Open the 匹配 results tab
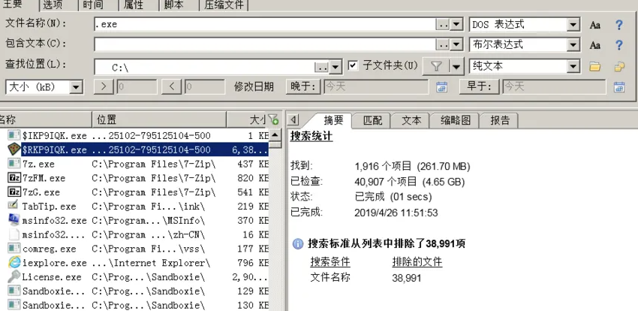This screenshot has height=311, width=638. pyautogui.click(x=372, y=120)
